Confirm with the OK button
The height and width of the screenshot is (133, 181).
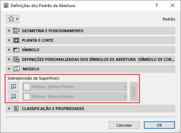(x=159, y=125)
